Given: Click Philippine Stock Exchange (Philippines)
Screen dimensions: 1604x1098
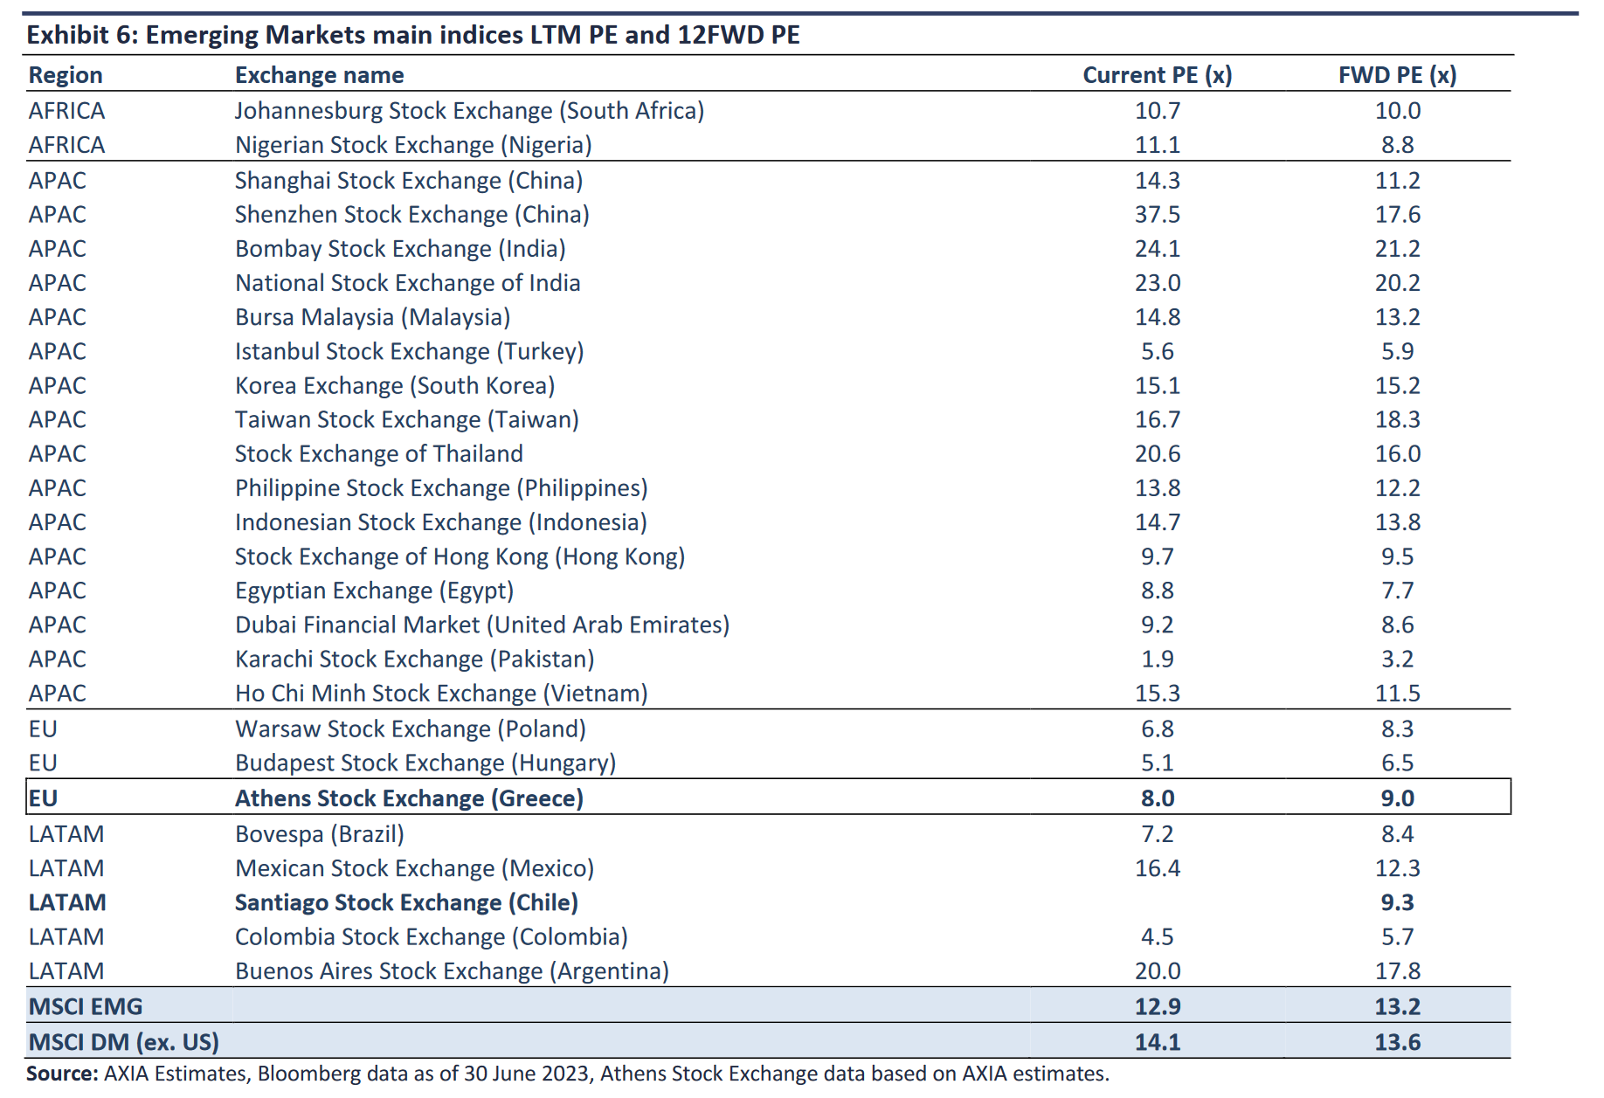Looking at the screenshot, I should (x=441, y=488).
